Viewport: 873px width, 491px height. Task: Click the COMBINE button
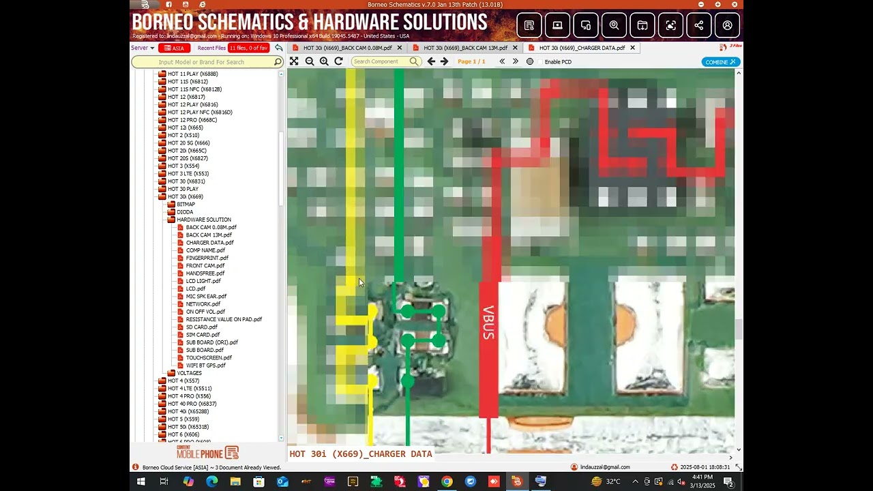(x=721, y=62)
